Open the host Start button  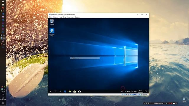(3, 1)
